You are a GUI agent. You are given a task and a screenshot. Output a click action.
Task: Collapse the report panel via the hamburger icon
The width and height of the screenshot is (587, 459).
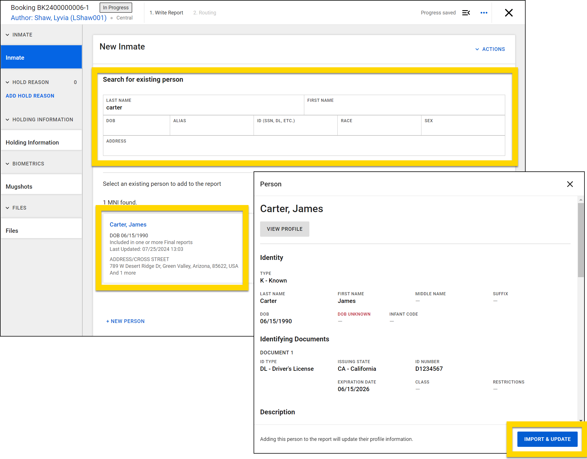466,12
